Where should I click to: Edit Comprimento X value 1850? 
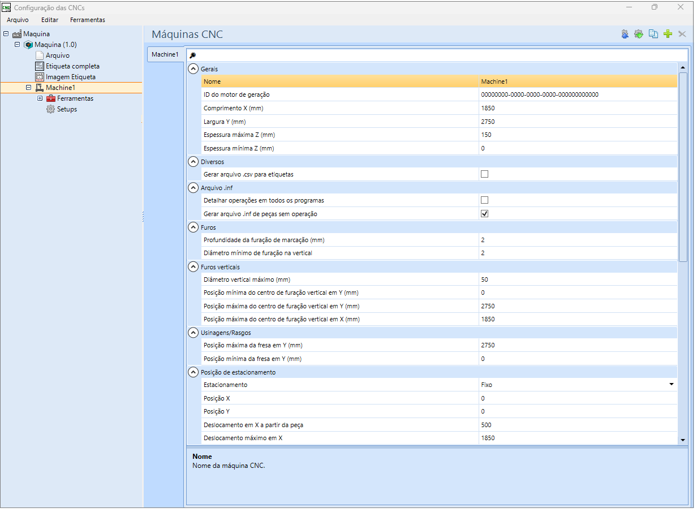click(578, 108)
